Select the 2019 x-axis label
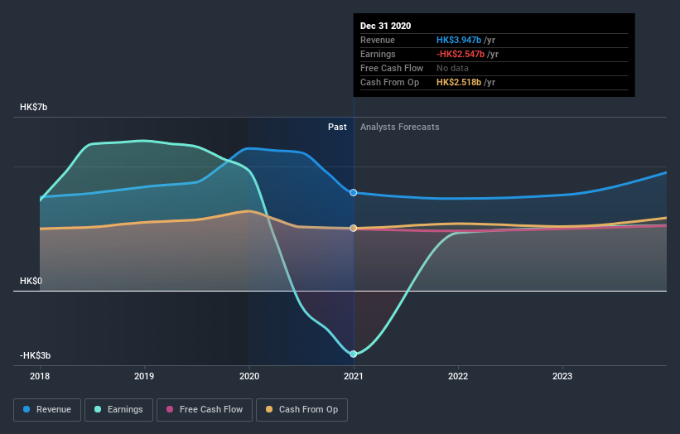 [144, 376]
